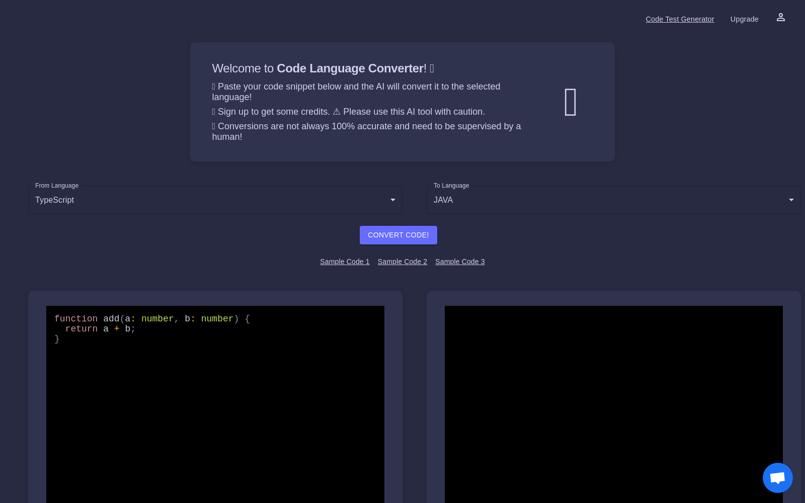Click the 'return a + b;' code line
This screenshot has width=805, height=503.
100,329
